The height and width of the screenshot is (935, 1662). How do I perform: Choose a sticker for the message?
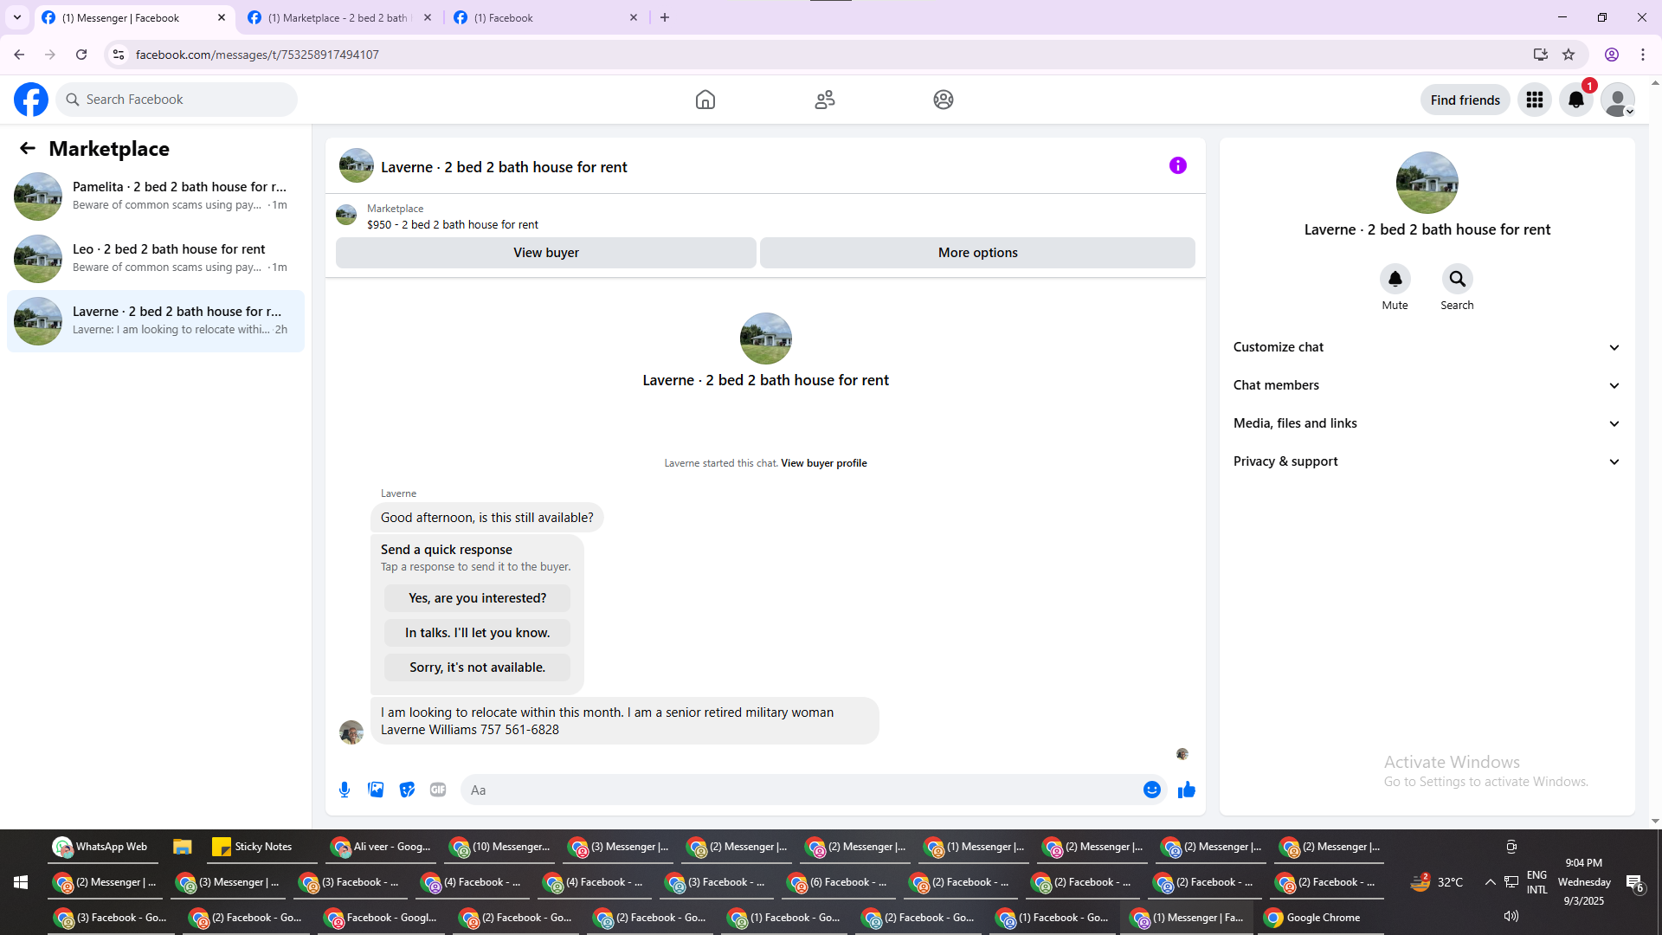coord(407,790)
